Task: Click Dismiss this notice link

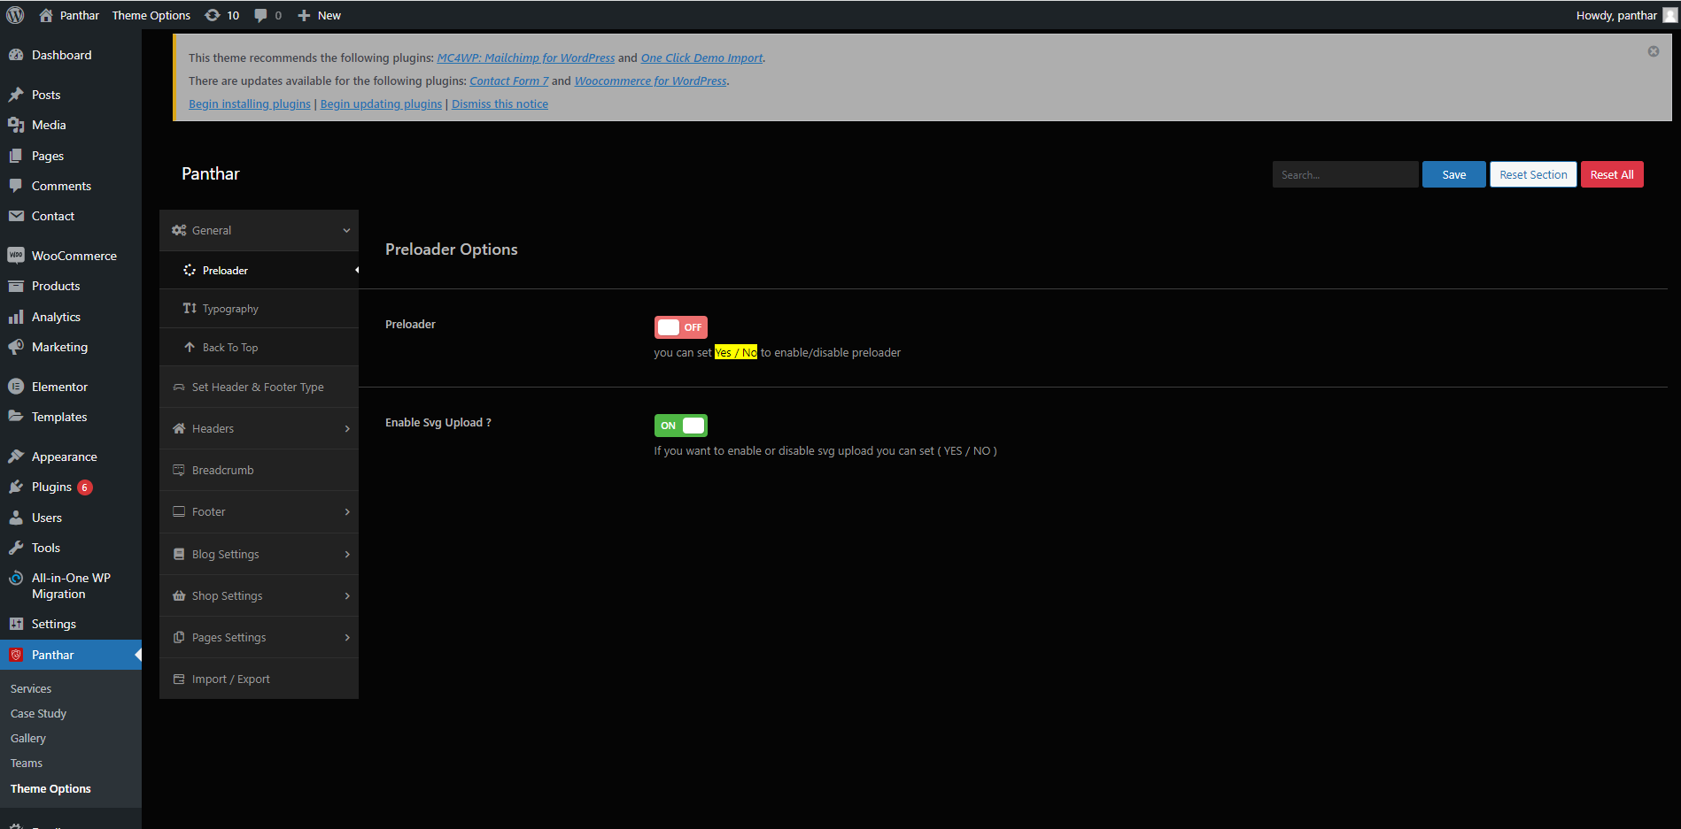Action: click(500, 104)
